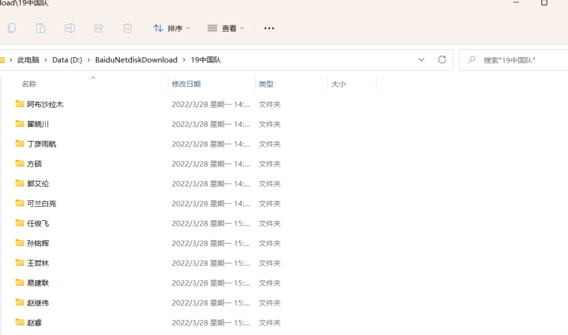Select the 丁彦雨航 folder icon
This screenshot has height=335, width=568.
(19, 144)
